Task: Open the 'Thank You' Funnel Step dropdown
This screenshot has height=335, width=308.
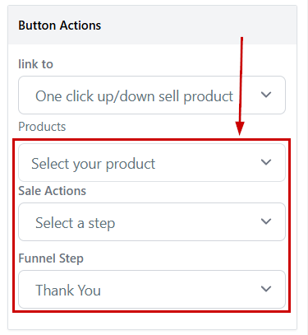Action: 152,289
